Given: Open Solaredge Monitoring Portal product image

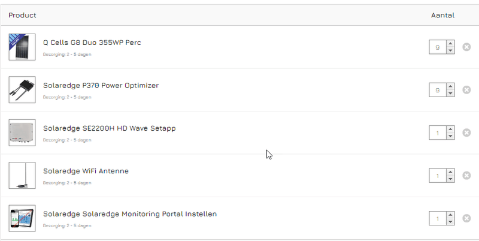Looking at the screenshot, I should click(x=22, y=219).
